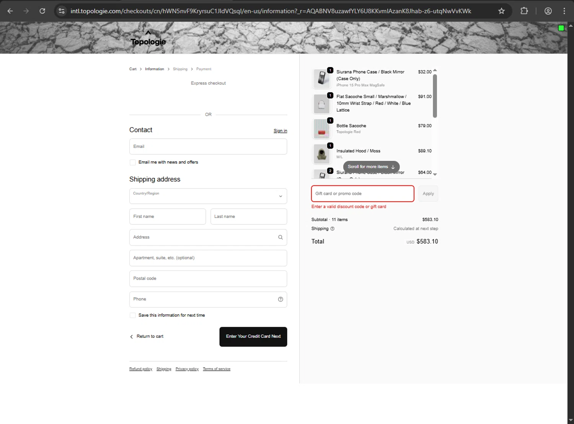Click the invalid discount code error message
This screenshot has width=574, height=424.
point(349,207)
